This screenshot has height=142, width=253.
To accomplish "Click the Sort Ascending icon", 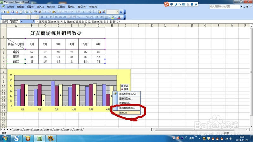I will click(x=90, y=12).
